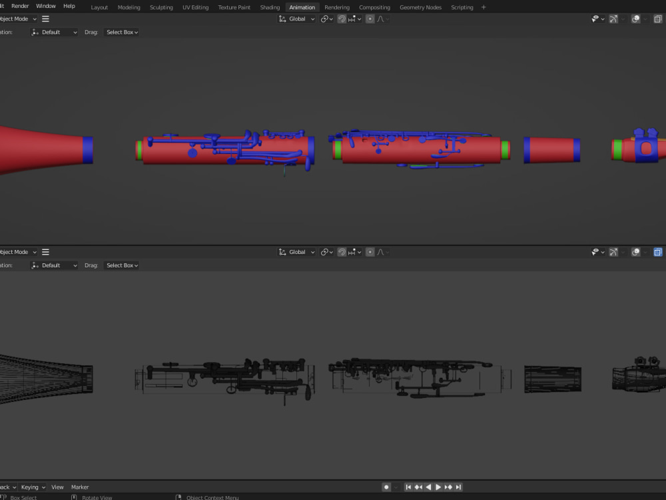Screen dimensions: 666x500
Task: Open the viewport shading sphere icon
Action: (x=635, y=19)
